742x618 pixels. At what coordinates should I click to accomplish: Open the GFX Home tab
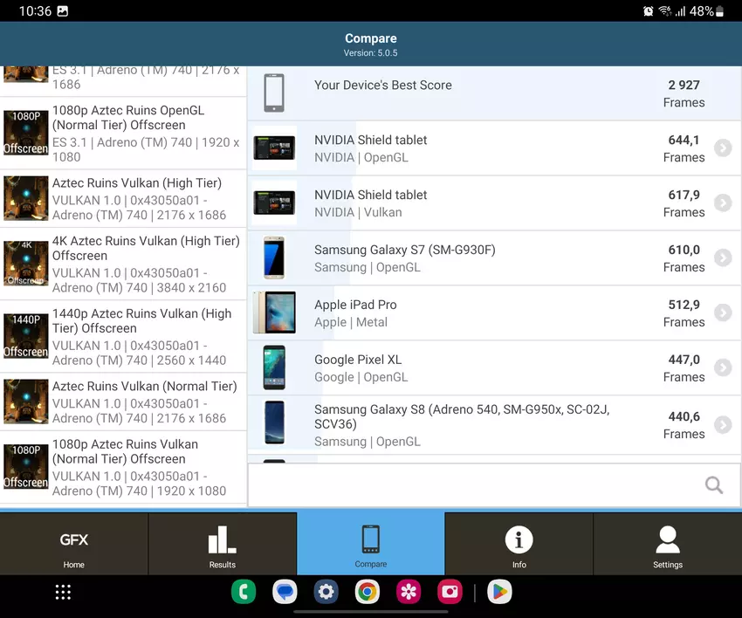[x=74, y=545]
